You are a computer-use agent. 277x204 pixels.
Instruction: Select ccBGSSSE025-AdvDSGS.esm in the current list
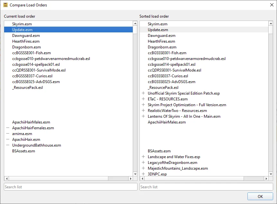tap(68, 82)
